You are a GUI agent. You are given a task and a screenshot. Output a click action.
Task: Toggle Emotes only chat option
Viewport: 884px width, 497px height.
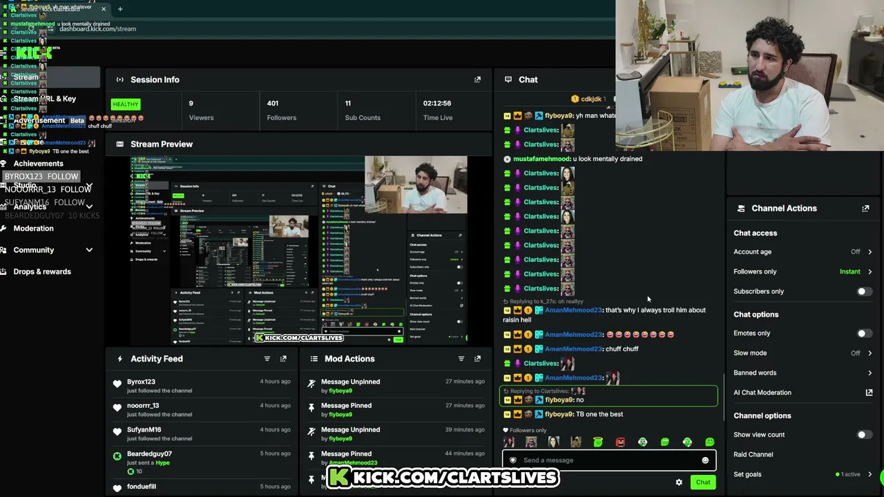tap(863, 333)
